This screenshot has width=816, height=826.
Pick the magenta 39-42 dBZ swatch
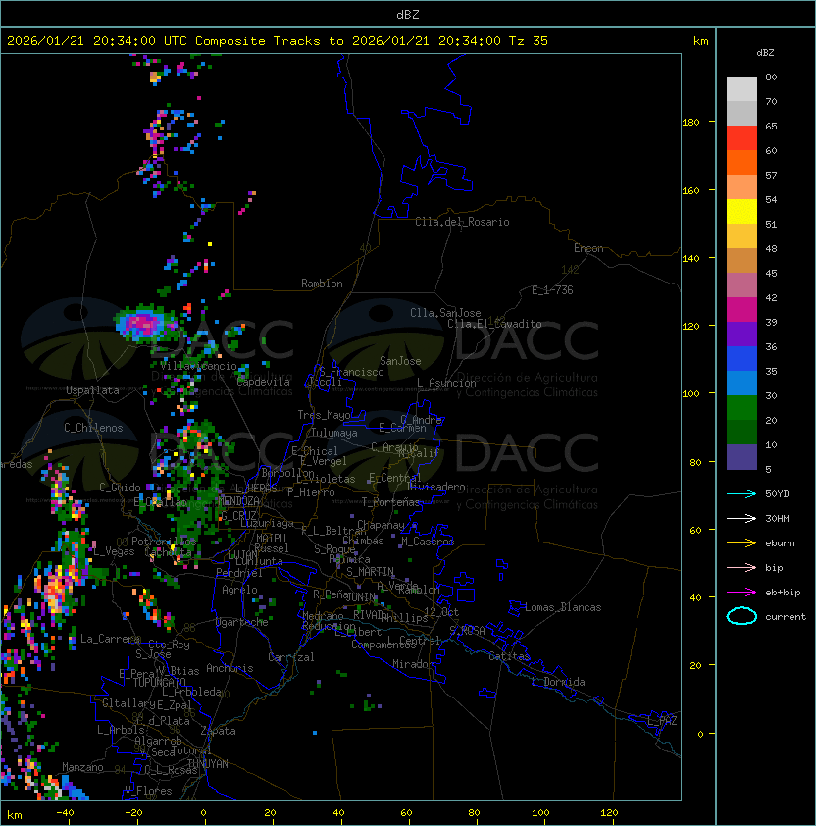(x=741, y=310)
